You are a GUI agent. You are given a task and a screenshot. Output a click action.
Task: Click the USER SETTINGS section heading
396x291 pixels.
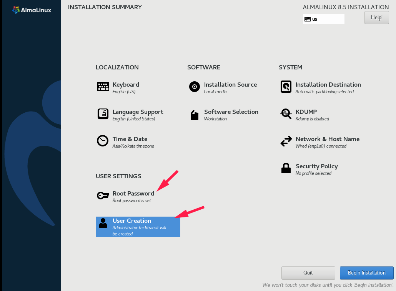118,176
